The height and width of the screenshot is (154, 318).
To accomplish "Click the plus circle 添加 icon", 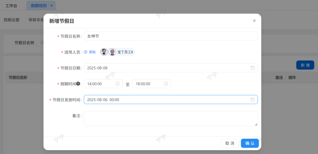I will [x=86, y=52].
